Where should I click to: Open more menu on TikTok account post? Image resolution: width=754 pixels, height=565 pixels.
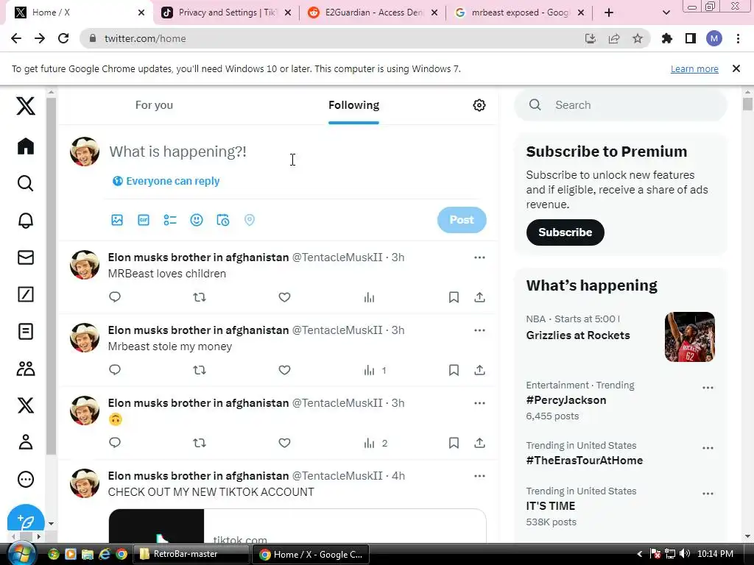479,476
